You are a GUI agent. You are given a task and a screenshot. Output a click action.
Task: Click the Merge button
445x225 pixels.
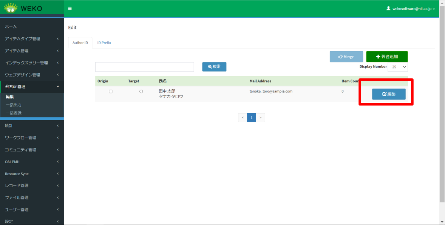pos(346,57)
